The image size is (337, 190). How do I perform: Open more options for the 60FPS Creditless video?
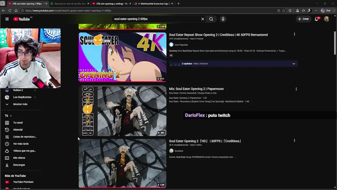pos(294,141)
